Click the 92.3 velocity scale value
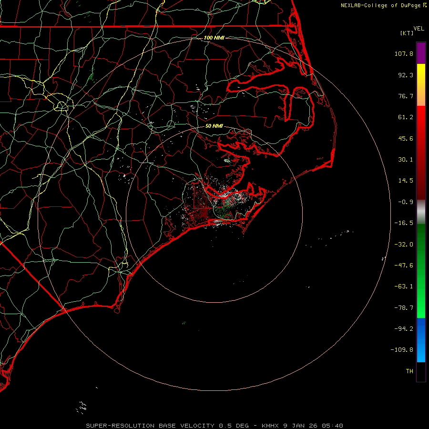 click(x=406, y=75)
